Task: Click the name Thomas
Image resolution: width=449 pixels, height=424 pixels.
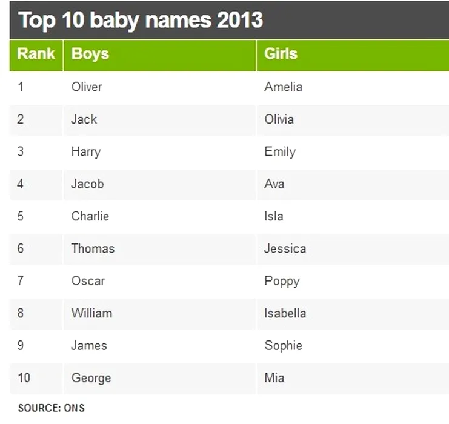Action: tap(93, 248)
